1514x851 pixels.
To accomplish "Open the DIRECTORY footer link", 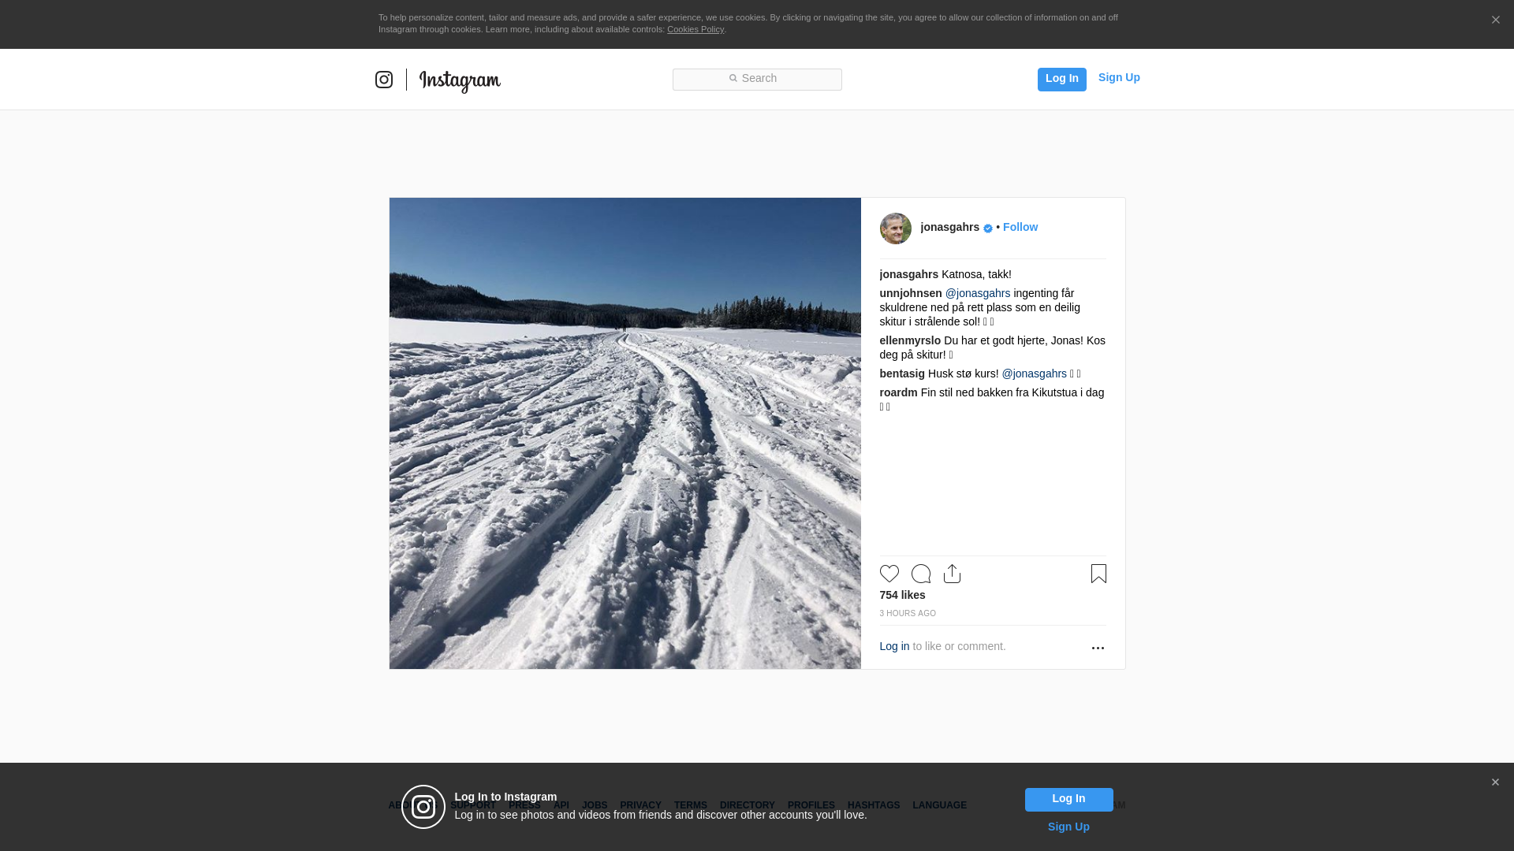I will coord(747,805).
